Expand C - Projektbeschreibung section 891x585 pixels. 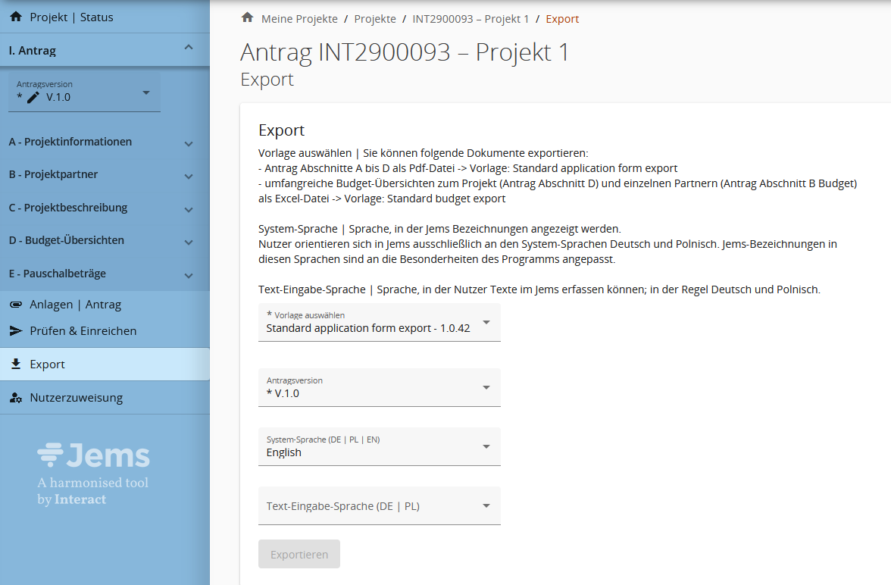tap(189, 209)
